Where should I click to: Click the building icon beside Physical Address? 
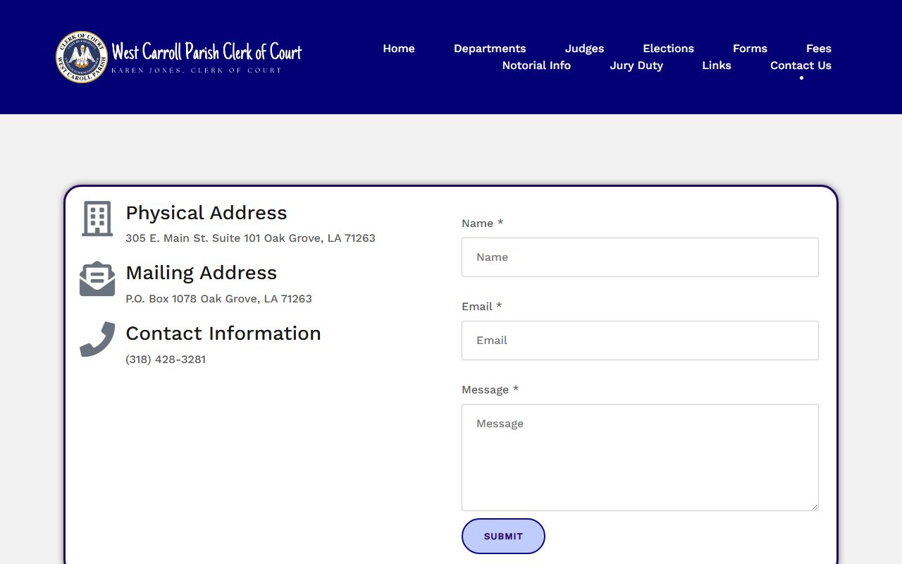pyautogui.click(x=97, y=219)
